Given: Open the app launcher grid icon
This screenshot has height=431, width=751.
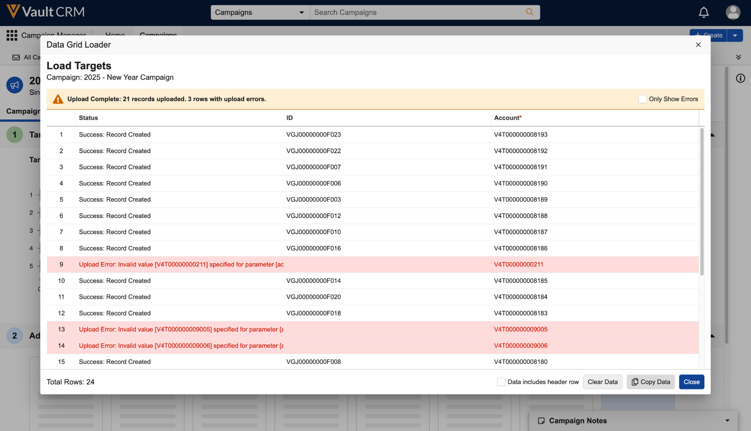Looking at the screenshot, I should click(12, 35).
